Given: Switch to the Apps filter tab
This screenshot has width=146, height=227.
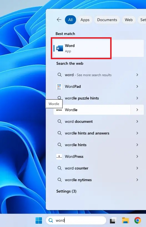Looking at the screenshot, I should (85, 20).
